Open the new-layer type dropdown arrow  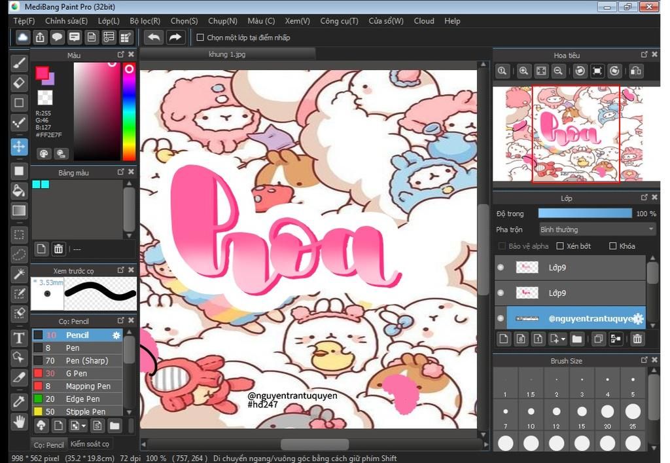click(563, 339)
